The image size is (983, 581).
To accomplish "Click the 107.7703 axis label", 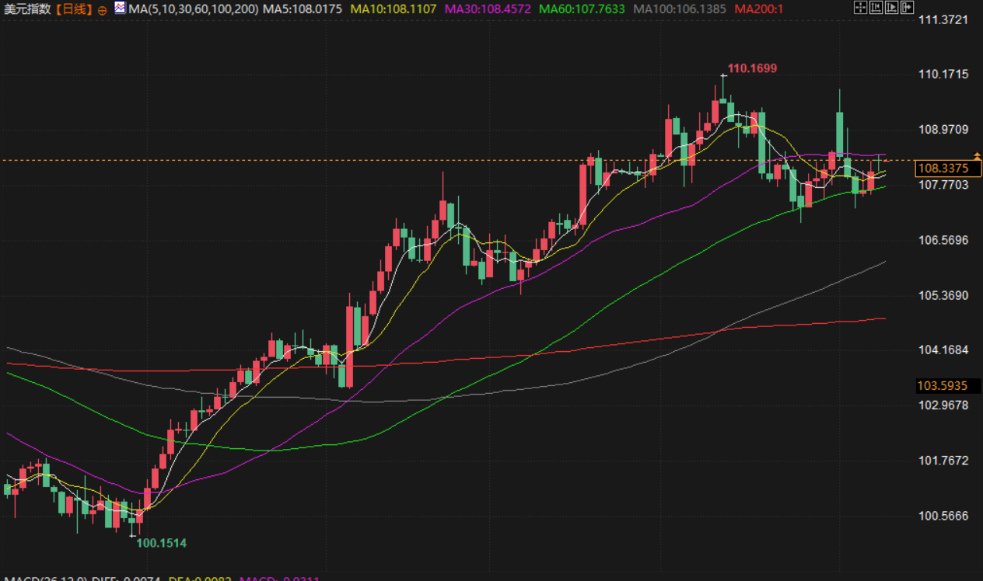I will click(x=943, y=185).
